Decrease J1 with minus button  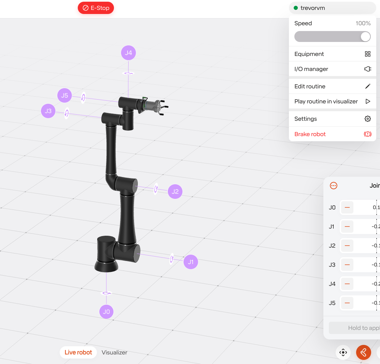point(347,227)
